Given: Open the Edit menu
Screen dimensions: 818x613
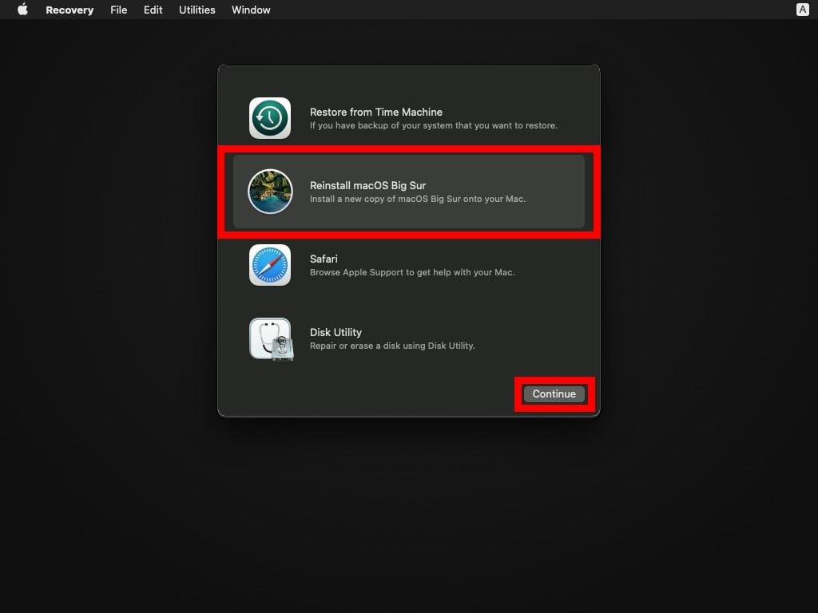Looking at the screenshot, I should click(x=153, y=10).
